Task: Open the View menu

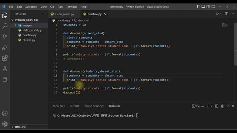Action: click(44, 7)
